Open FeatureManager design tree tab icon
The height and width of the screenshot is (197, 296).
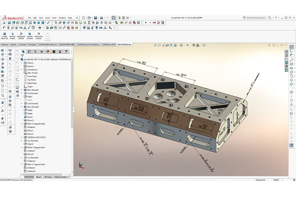[23, 52]
